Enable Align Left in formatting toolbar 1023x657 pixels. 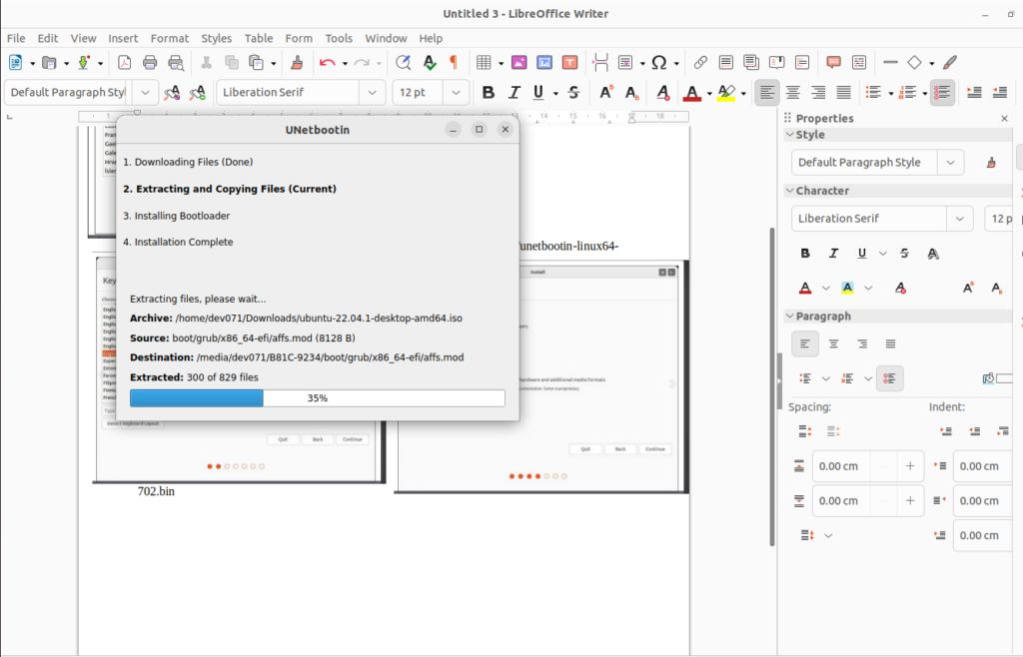767,93
